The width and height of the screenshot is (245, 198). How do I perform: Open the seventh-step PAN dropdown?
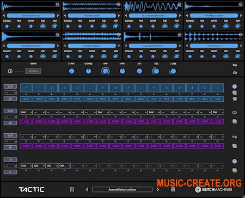tap(103, 113)
